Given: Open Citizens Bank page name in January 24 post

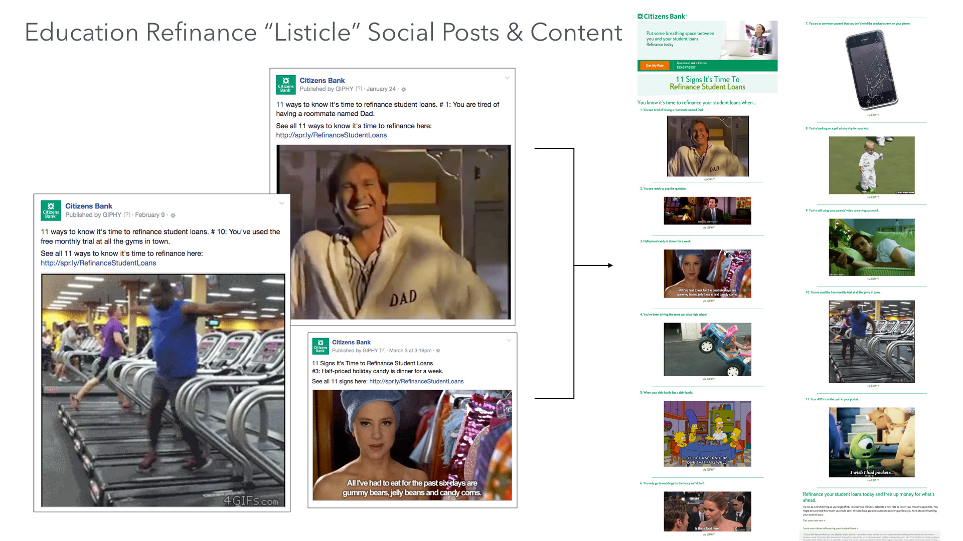Looking at the screenshot, I should [x=322, y=80].
